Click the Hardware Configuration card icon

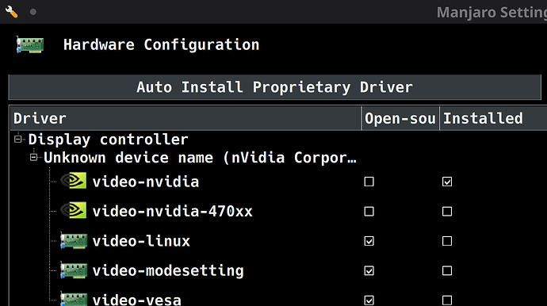tap(30, 44)
